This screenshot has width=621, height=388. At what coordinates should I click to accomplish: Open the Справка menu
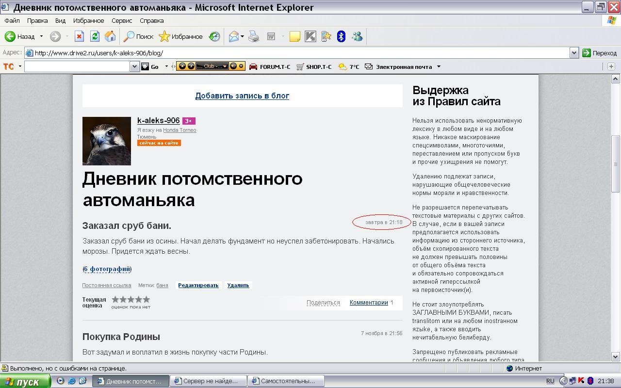pyautogui.click(x=151, y=21)
